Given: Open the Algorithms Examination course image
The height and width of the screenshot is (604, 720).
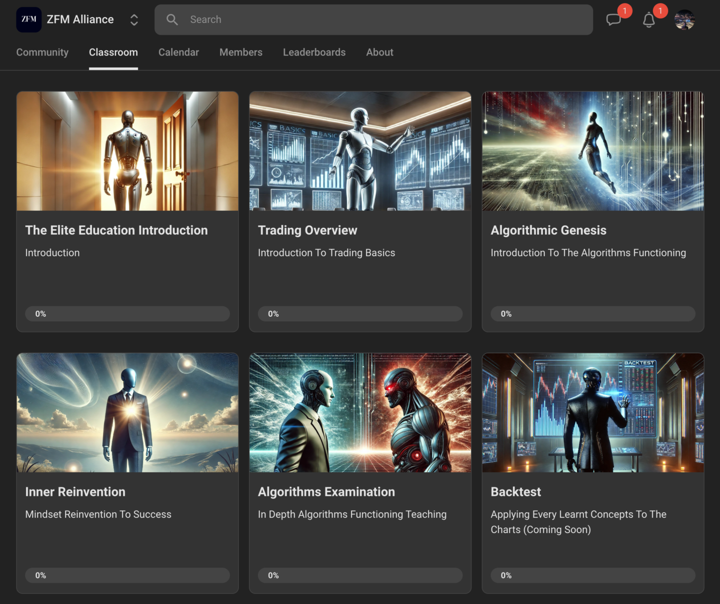Looking at the screenshot, I should [x=360, y=413].
